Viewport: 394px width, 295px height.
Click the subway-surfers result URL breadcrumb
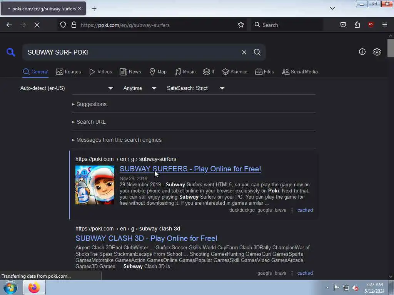click(x=126, y=159)
